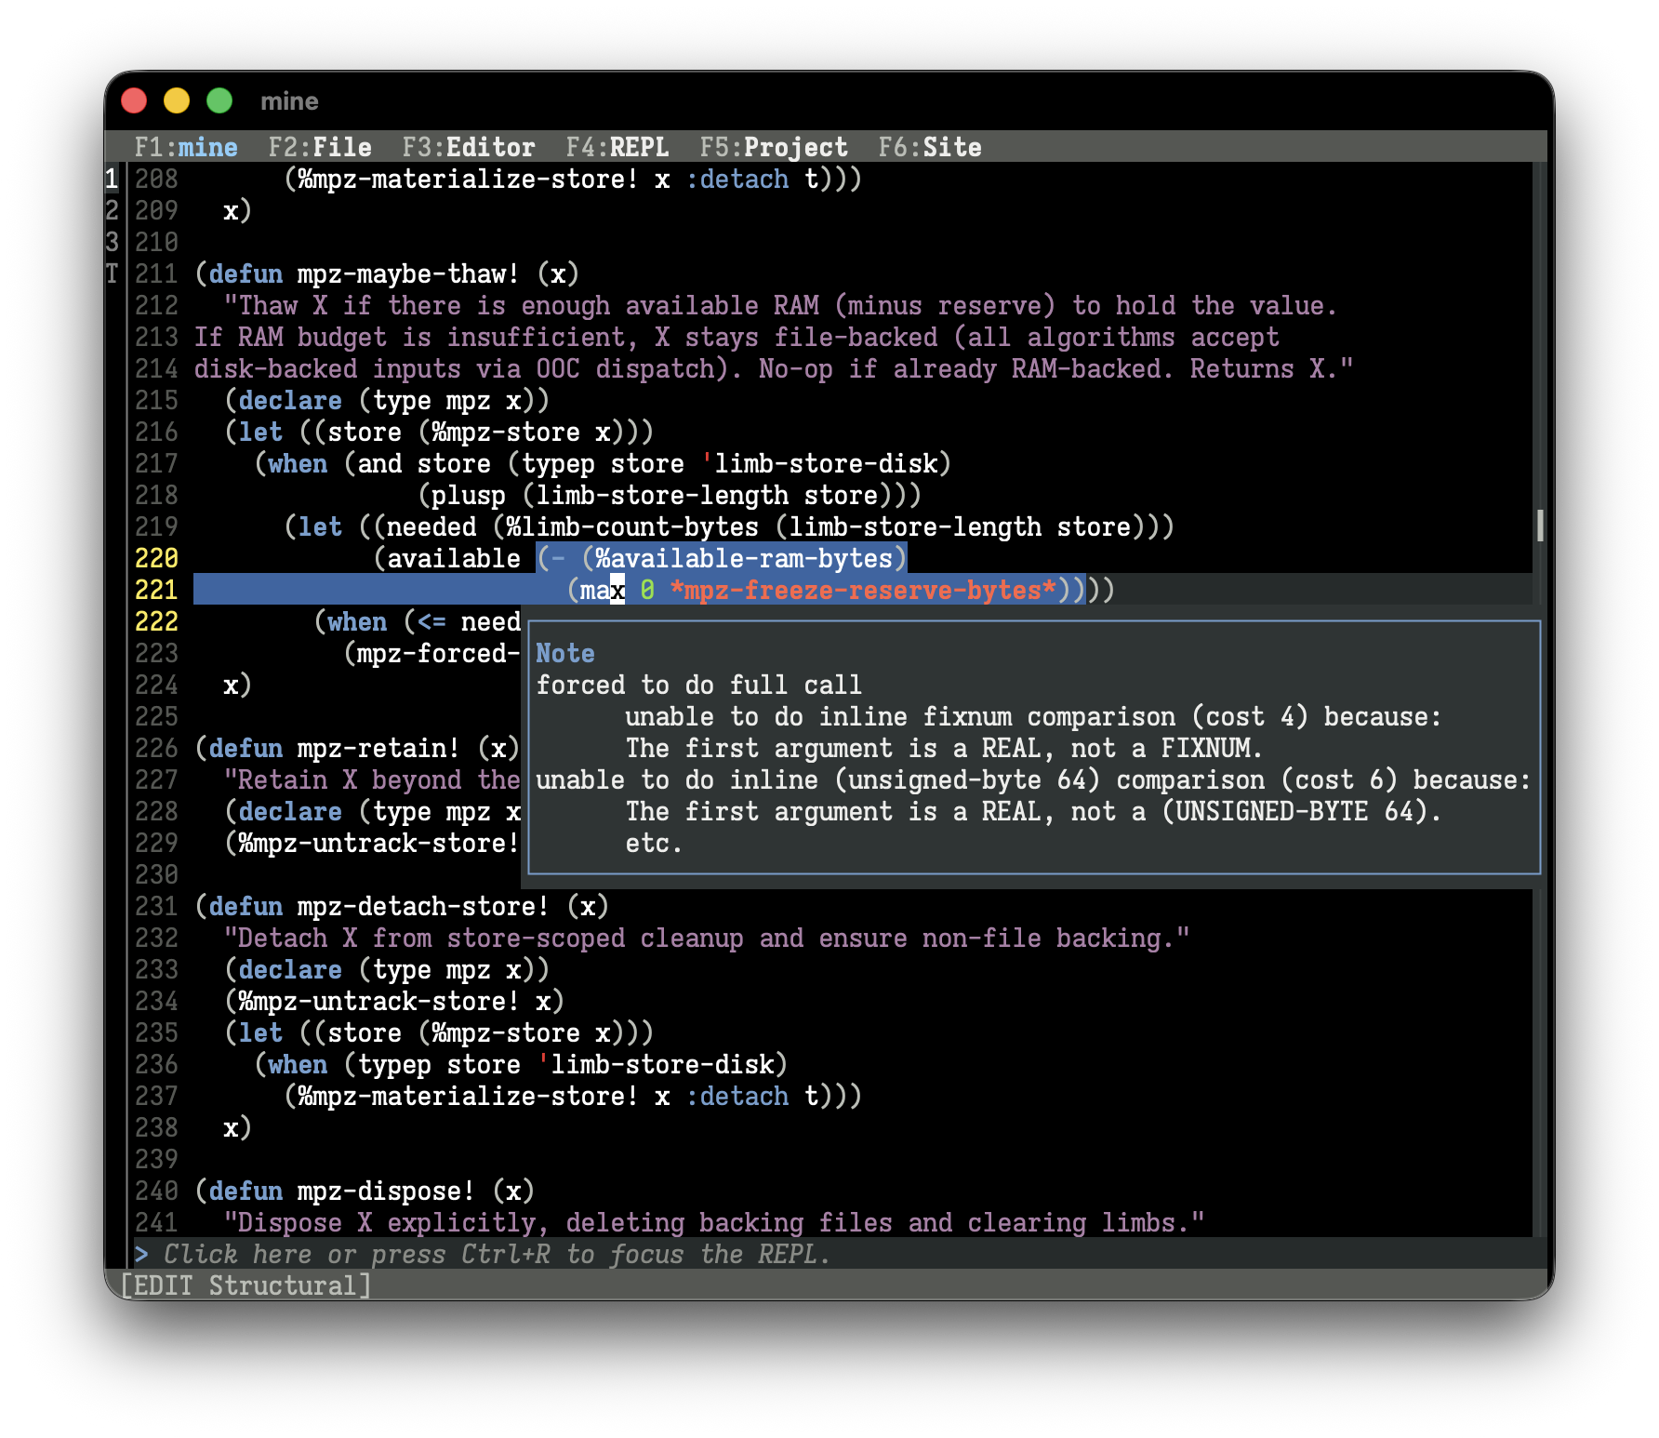
Task: Click the %available-ram-bytes call
Action: 744,558
